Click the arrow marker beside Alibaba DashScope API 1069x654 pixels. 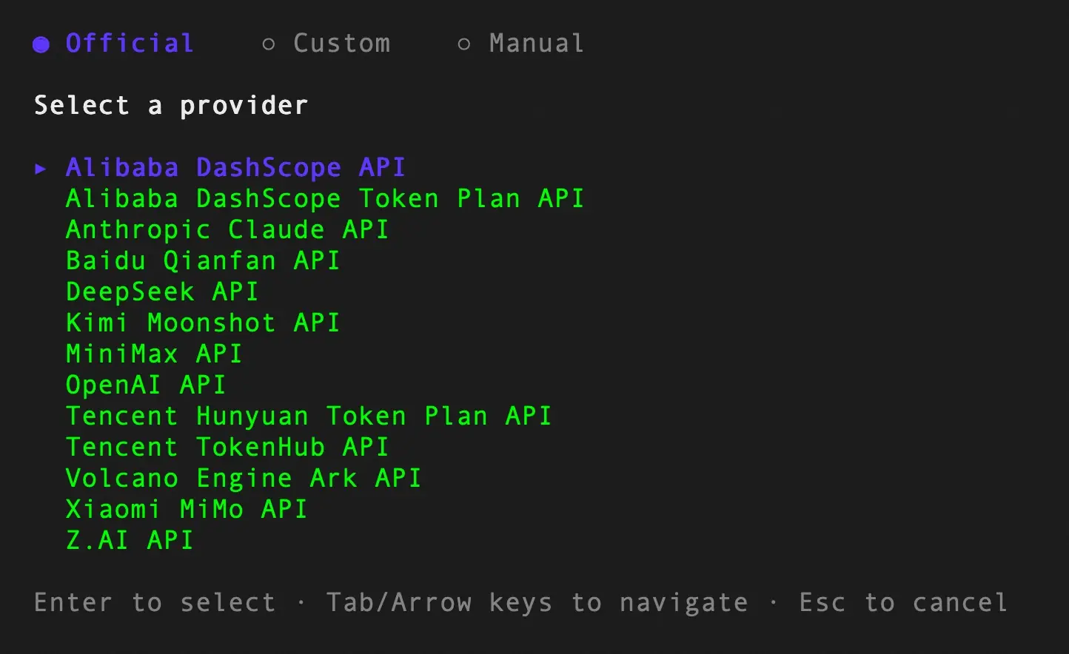41,169
